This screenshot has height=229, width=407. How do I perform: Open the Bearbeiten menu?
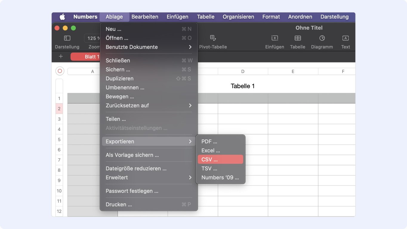145,17
